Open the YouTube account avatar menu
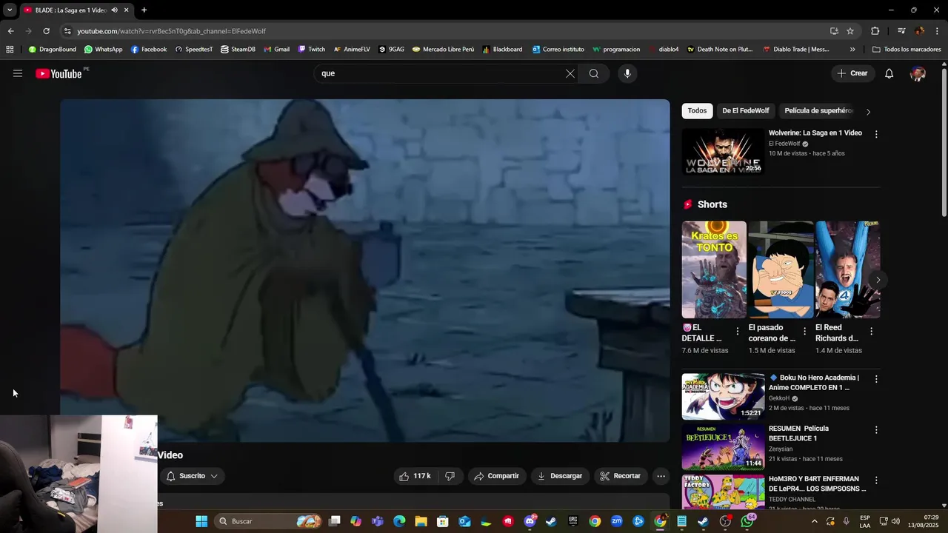Image resolution: width=948 pixels, height=533 pixels. pyautogui.click(x=918, y=73)
